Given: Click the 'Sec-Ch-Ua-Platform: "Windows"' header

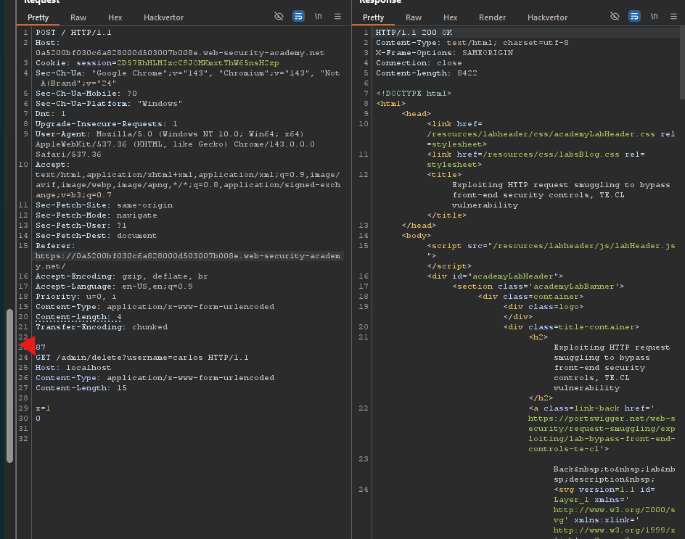Looking at the screenshot, I should [x=109, y=104].
